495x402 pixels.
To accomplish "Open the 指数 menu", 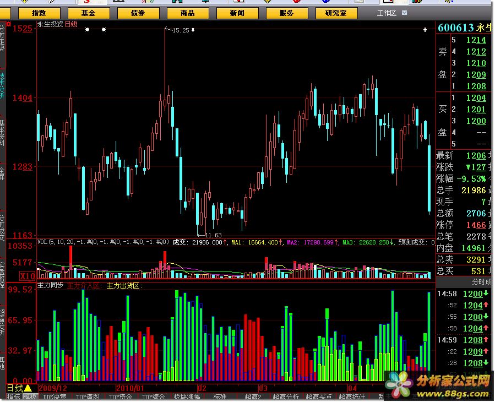I will pos(39,13).
